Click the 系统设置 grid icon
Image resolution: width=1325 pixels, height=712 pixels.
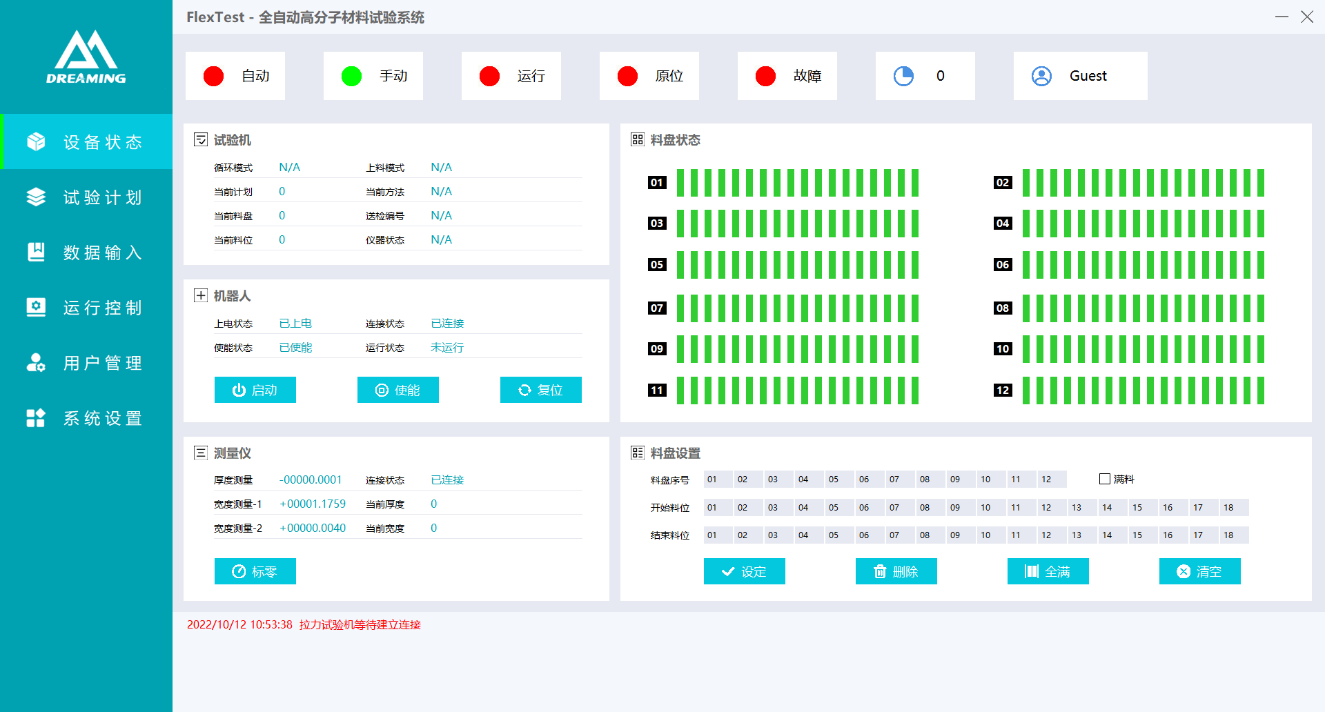tap(36, 417)
